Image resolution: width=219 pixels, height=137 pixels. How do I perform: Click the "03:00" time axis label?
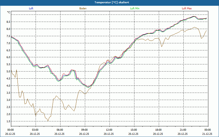click(36, 130)
